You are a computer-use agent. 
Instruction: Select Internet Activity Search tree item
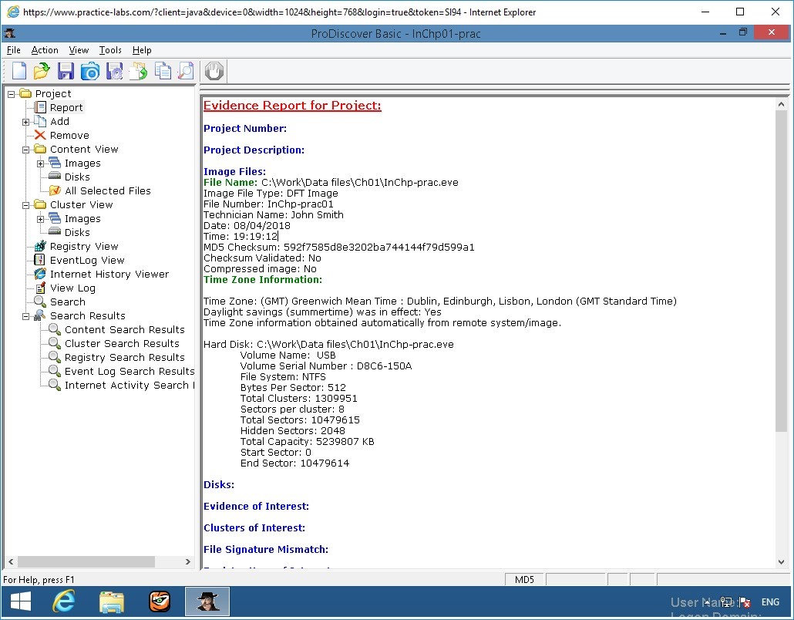coord(130,386)
